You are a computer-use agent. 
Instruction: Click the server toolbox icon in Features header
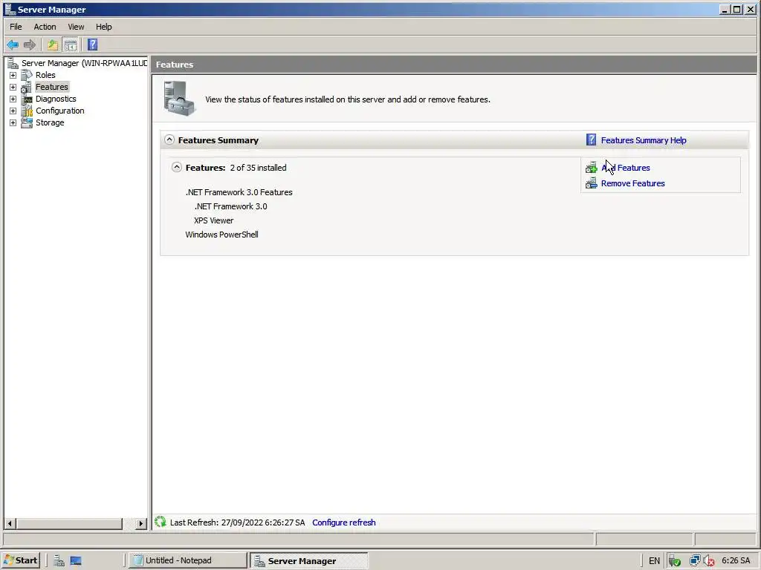click(179, 99)
